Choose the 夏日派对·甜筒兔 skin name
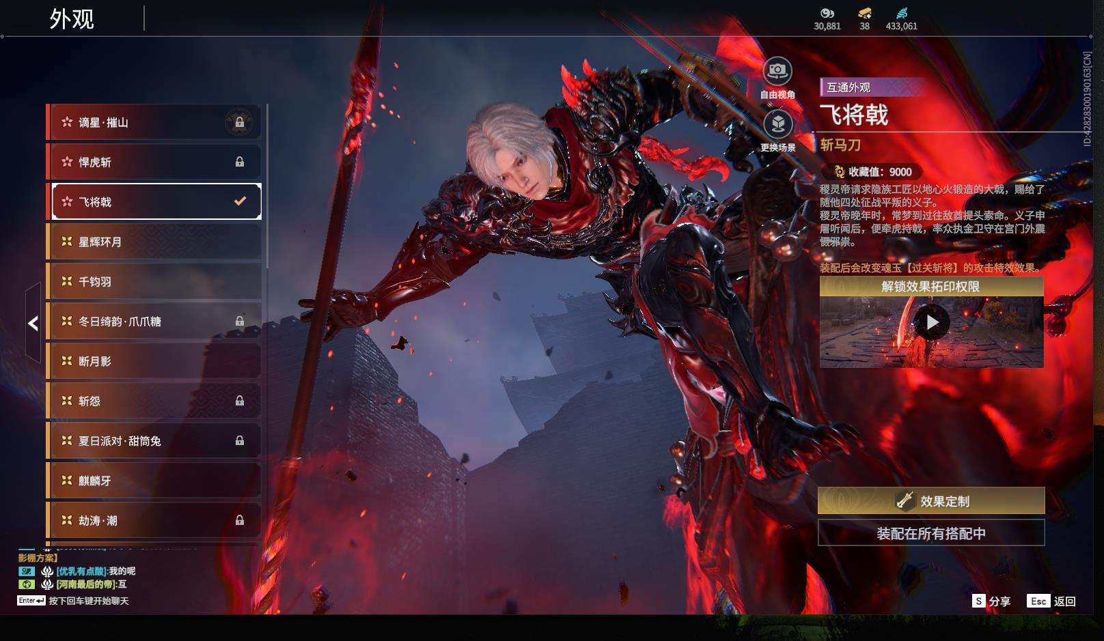1104x641 pixels. coord(120,441)
